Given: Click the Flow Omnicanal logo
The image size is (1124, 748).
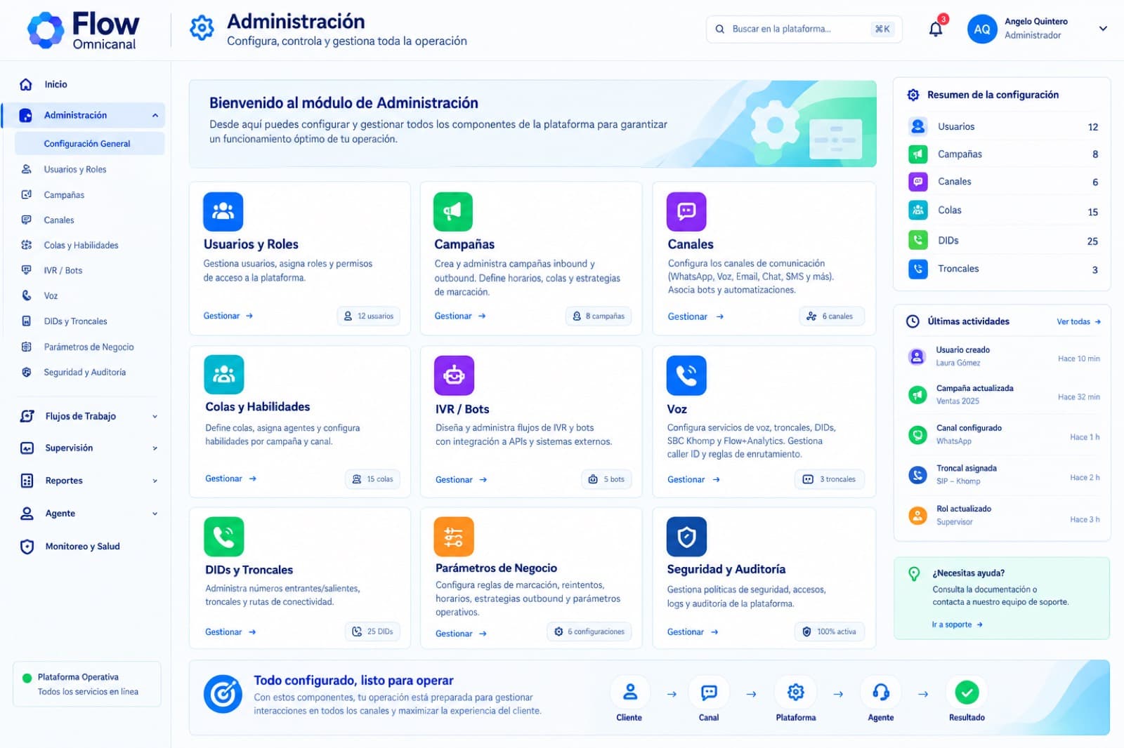Looking at the screenshot, I should coord(83,30).
